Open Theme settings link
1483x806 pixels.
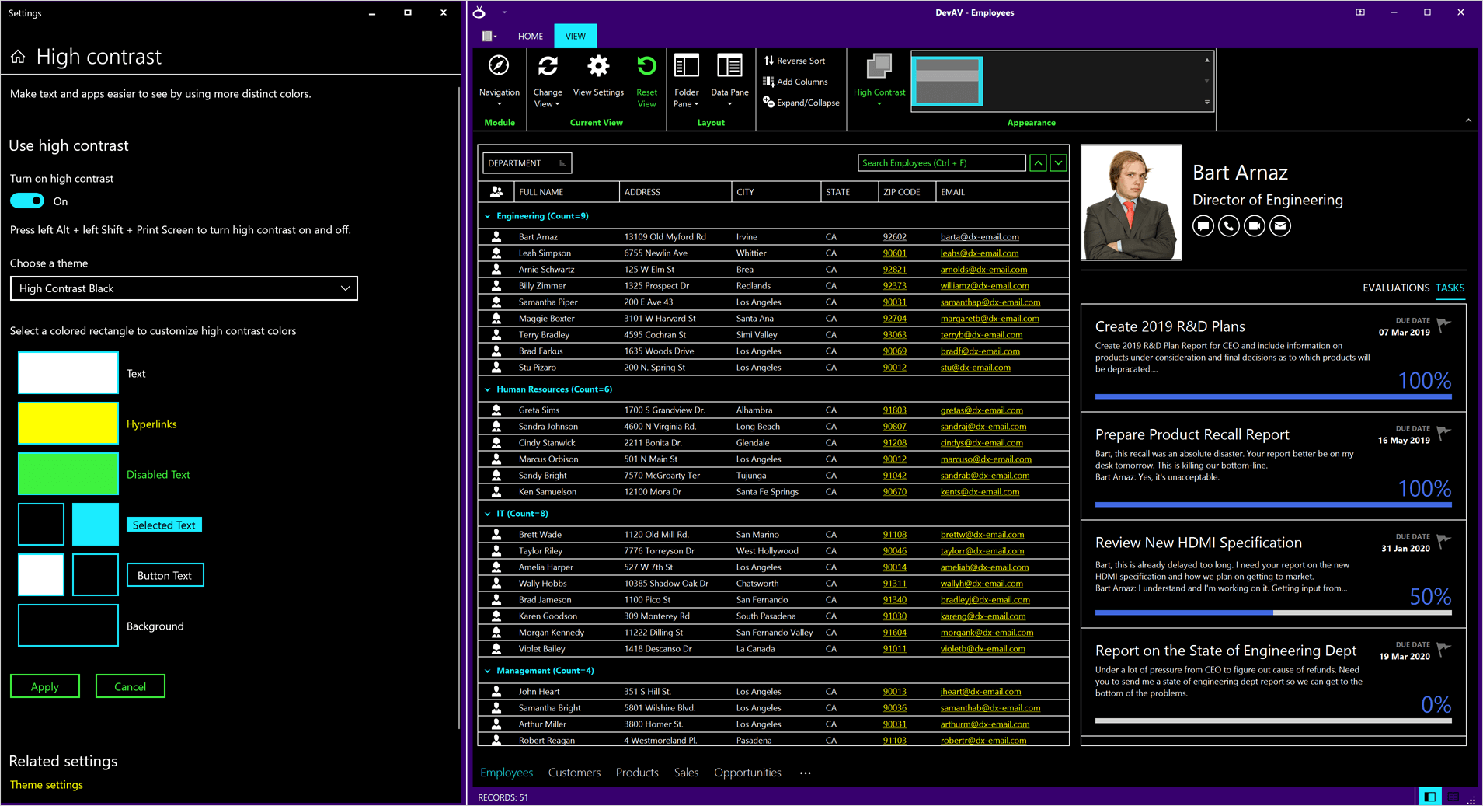(46, 784)
